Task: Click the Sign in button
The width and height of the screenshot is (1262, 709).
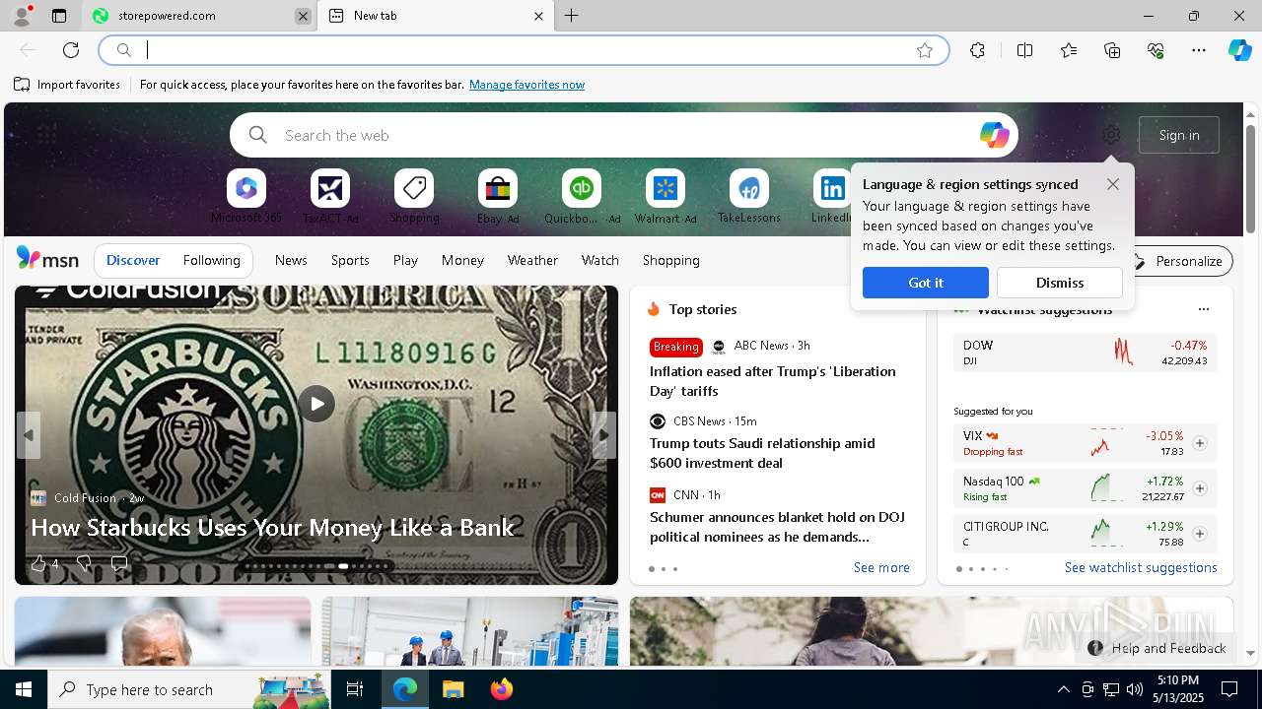Action: (1179, 135)
